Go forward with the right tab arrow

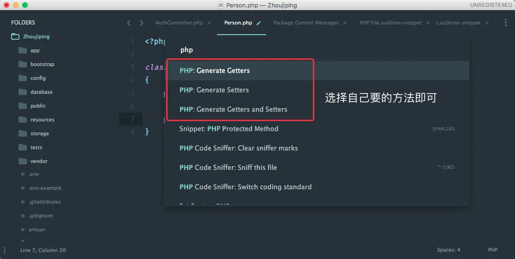coord(141,23)
